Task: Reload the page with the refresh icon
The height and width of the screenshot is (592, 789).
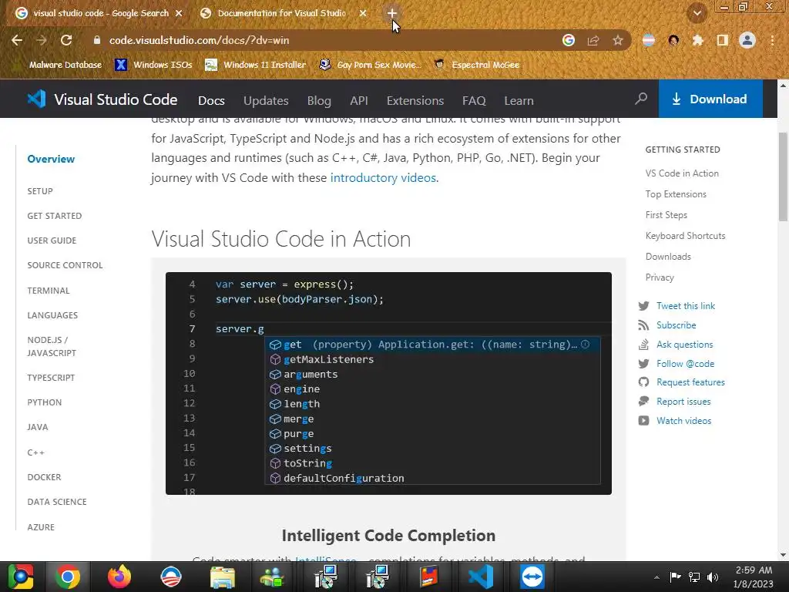Action: pyautogui.click(x=66, y=40)
